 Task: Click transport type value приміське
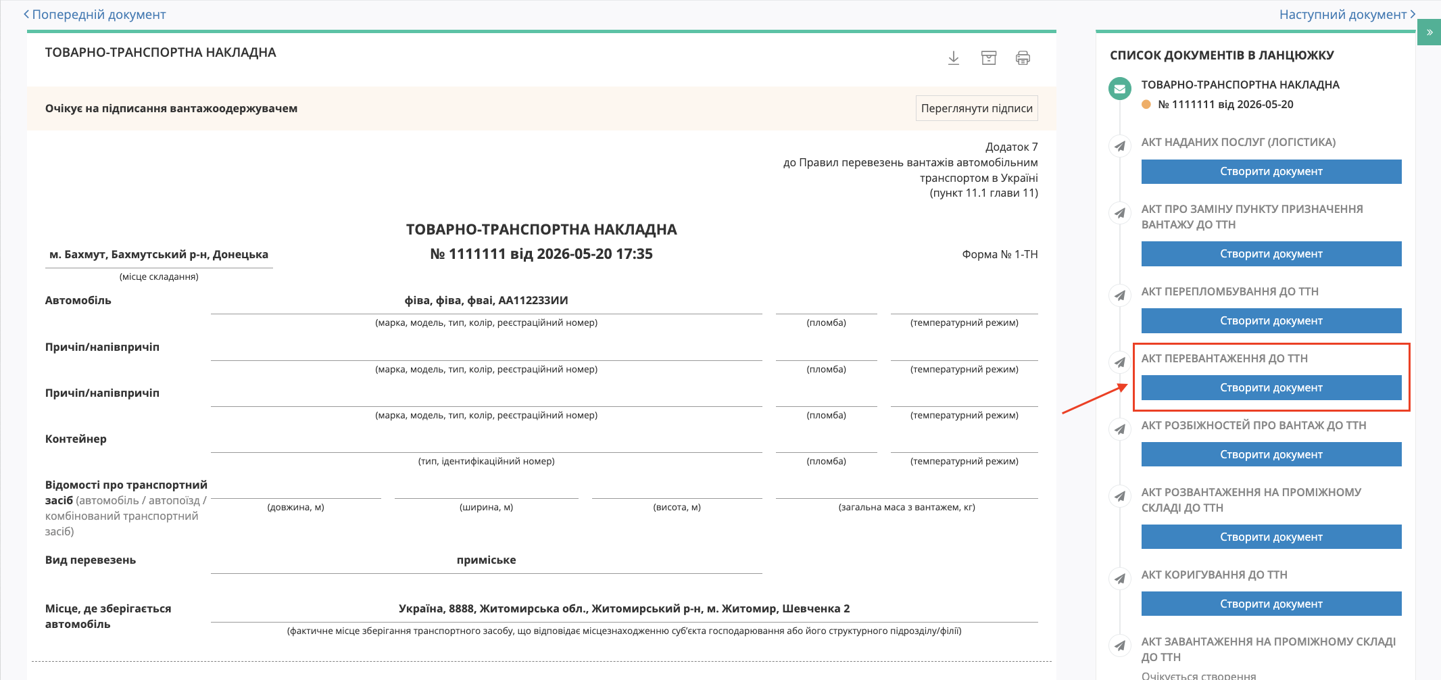click(x=486, y=560)
